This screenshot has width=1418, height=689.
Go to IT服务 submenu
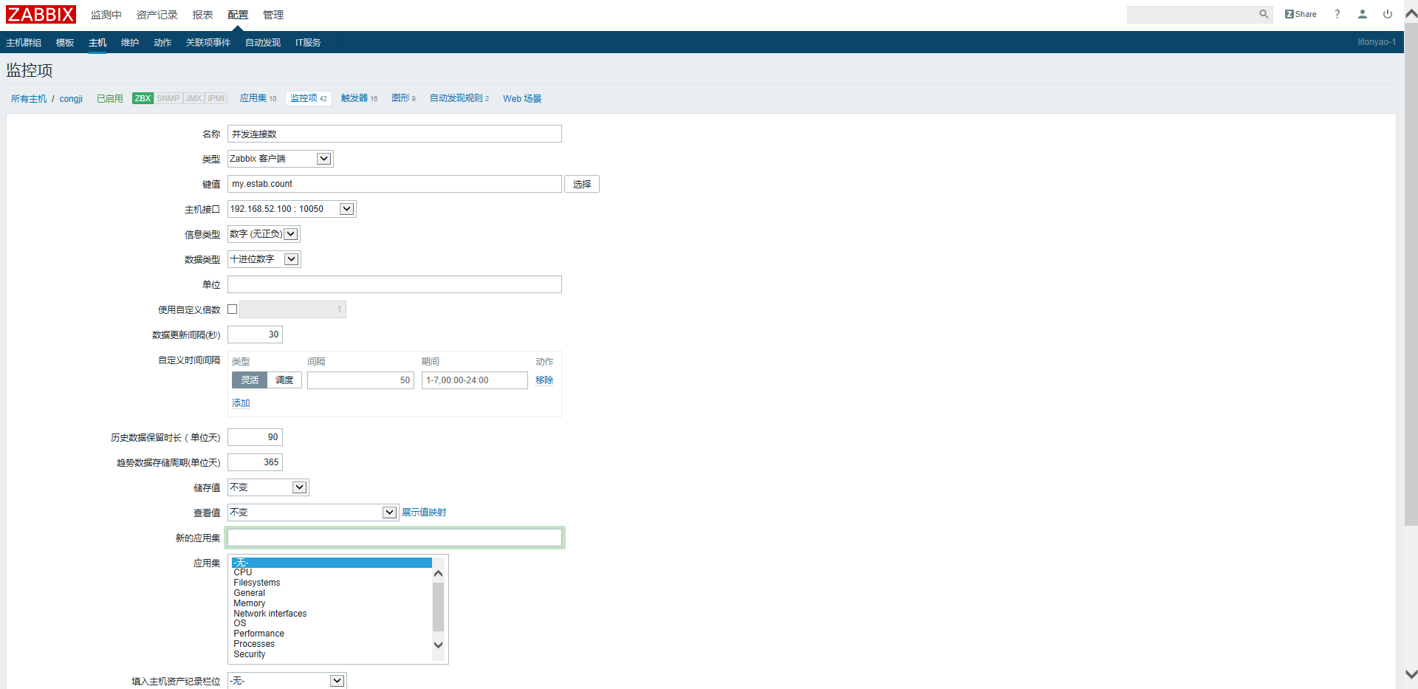[308, 43]
